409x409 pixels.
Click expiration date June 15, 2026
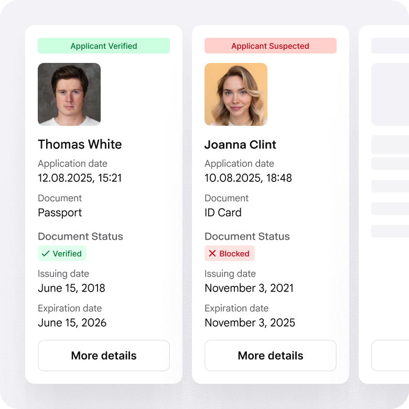(x=72, y=322)
